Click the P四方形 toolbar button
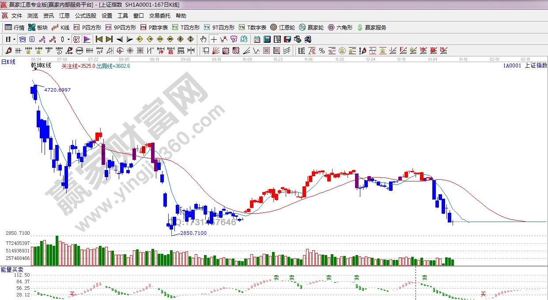This screenshot has width=548, height=300. coord(87,27)
